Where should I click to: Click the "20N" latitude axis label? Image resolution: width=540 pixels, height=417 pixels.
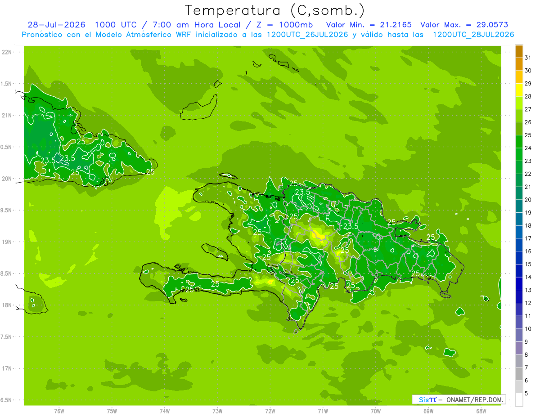click(7, 179)
